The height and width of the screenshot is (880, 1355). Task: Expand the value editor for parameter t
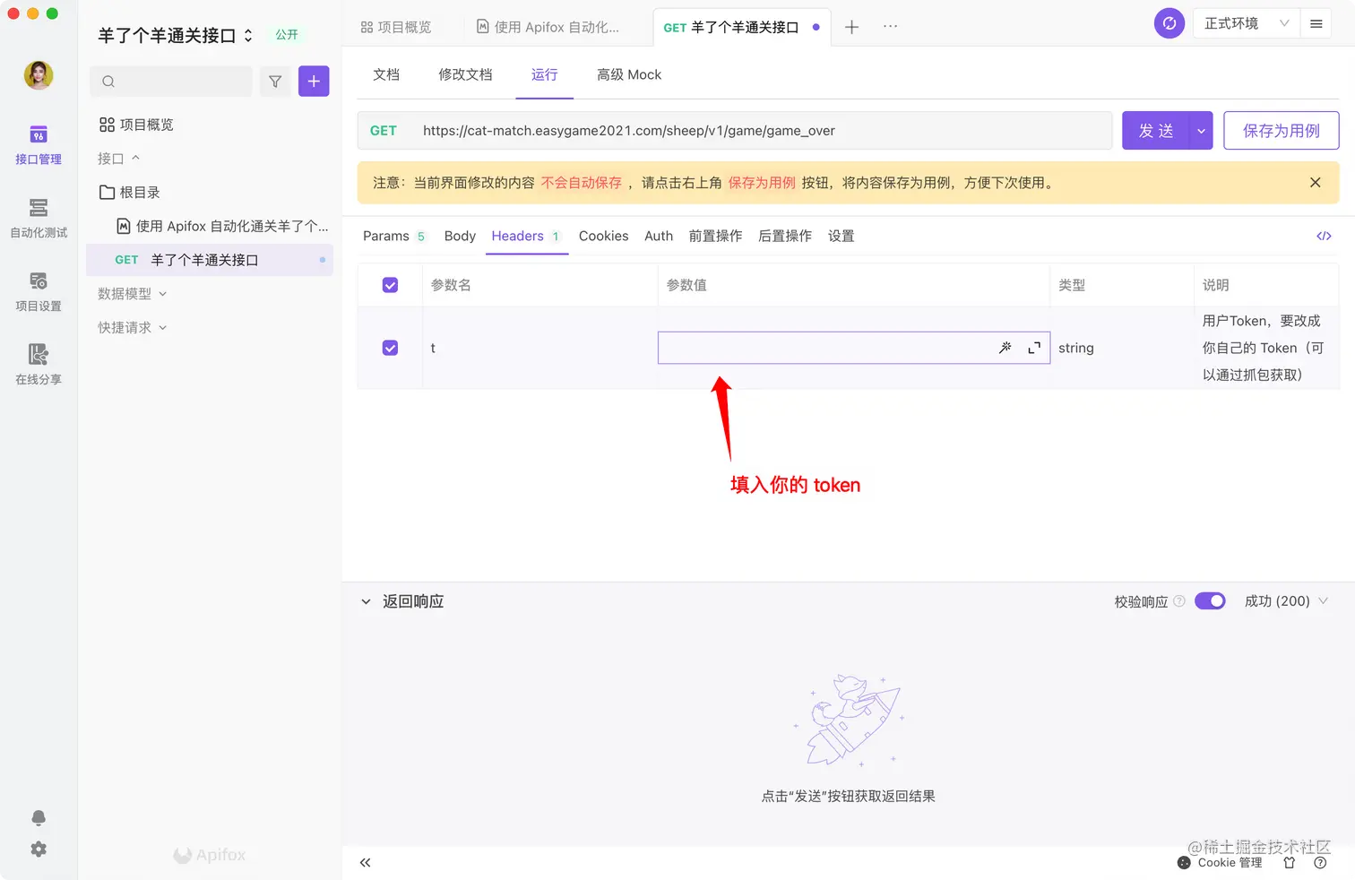pyautogui.click(x=1034, y=348)
